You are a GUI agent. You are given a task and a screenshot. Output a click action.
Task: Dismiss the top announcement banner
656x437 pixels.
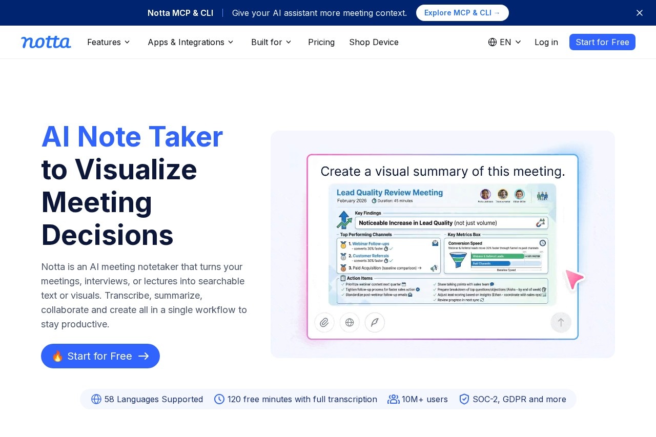640,13
